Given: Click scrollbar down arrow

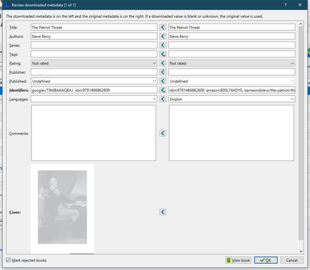Looking at the screenshot, I should (x=301, y=251).
